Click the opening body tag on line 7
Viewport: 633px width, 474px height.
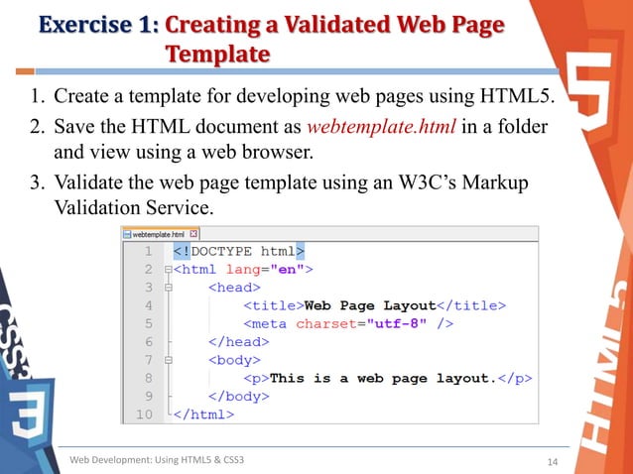coord(234,360)
